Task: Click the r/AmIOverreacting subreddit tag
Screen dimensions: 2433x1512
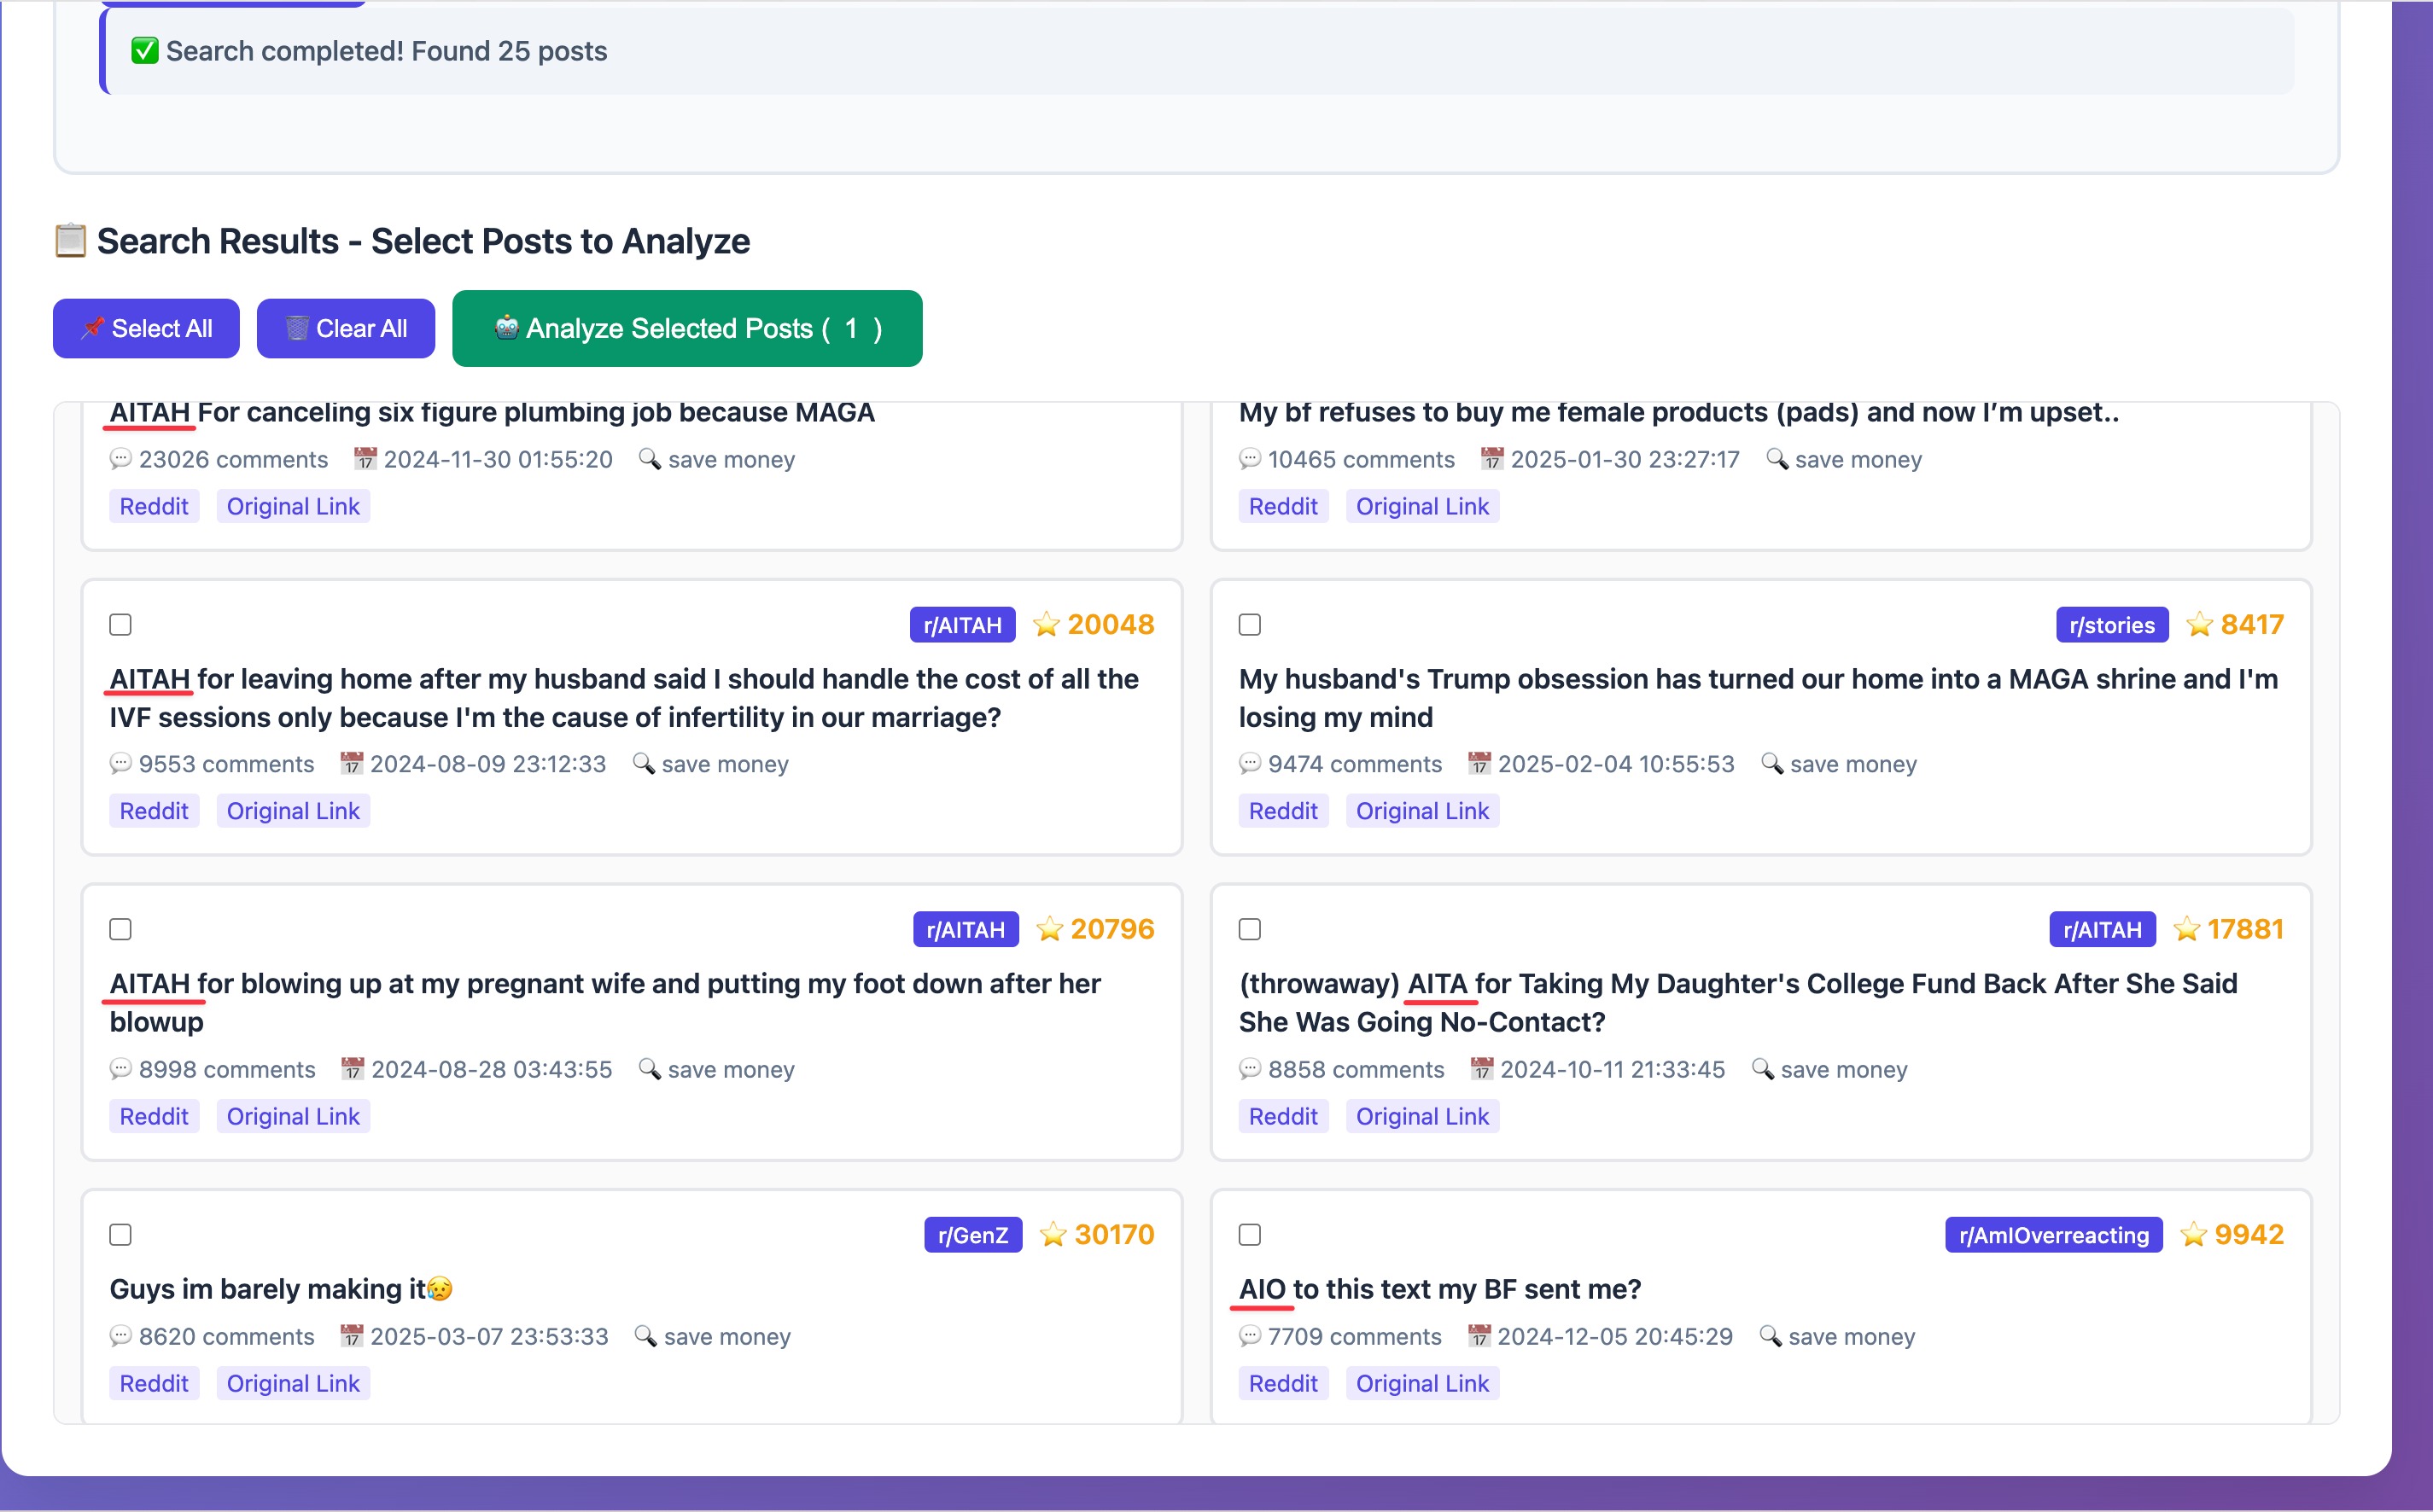Action: tap(2053, 1235)
